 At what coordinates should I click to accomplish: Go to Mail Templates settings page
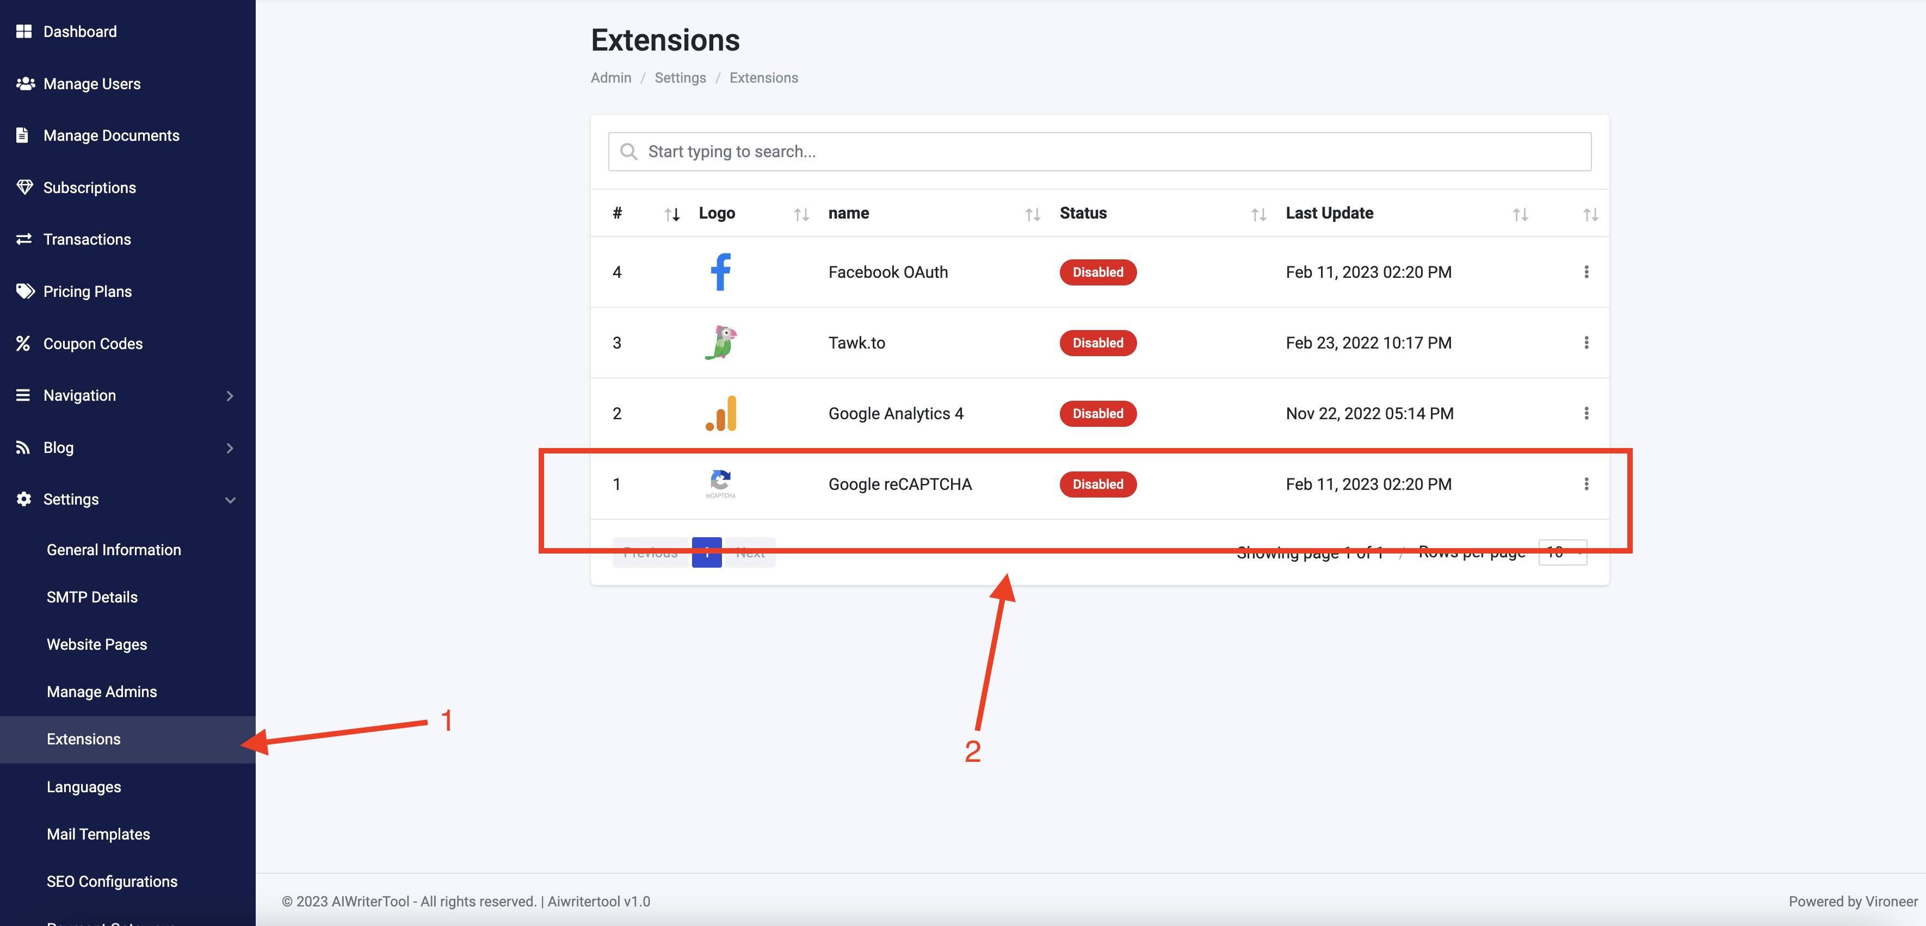coord(98,834)
